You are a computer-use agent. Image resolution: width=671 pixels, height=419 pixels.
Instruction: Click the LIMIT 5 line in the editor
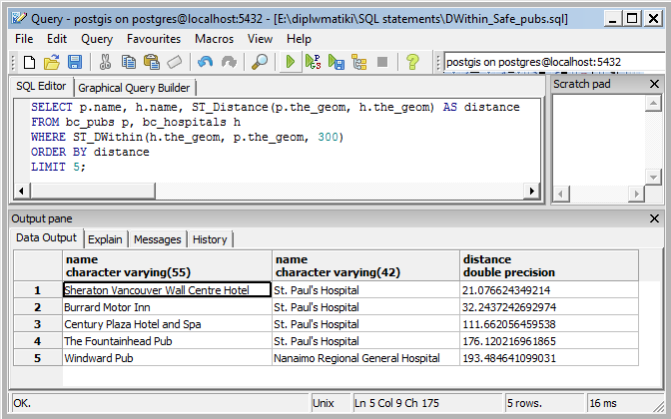[x=58, y=167]
